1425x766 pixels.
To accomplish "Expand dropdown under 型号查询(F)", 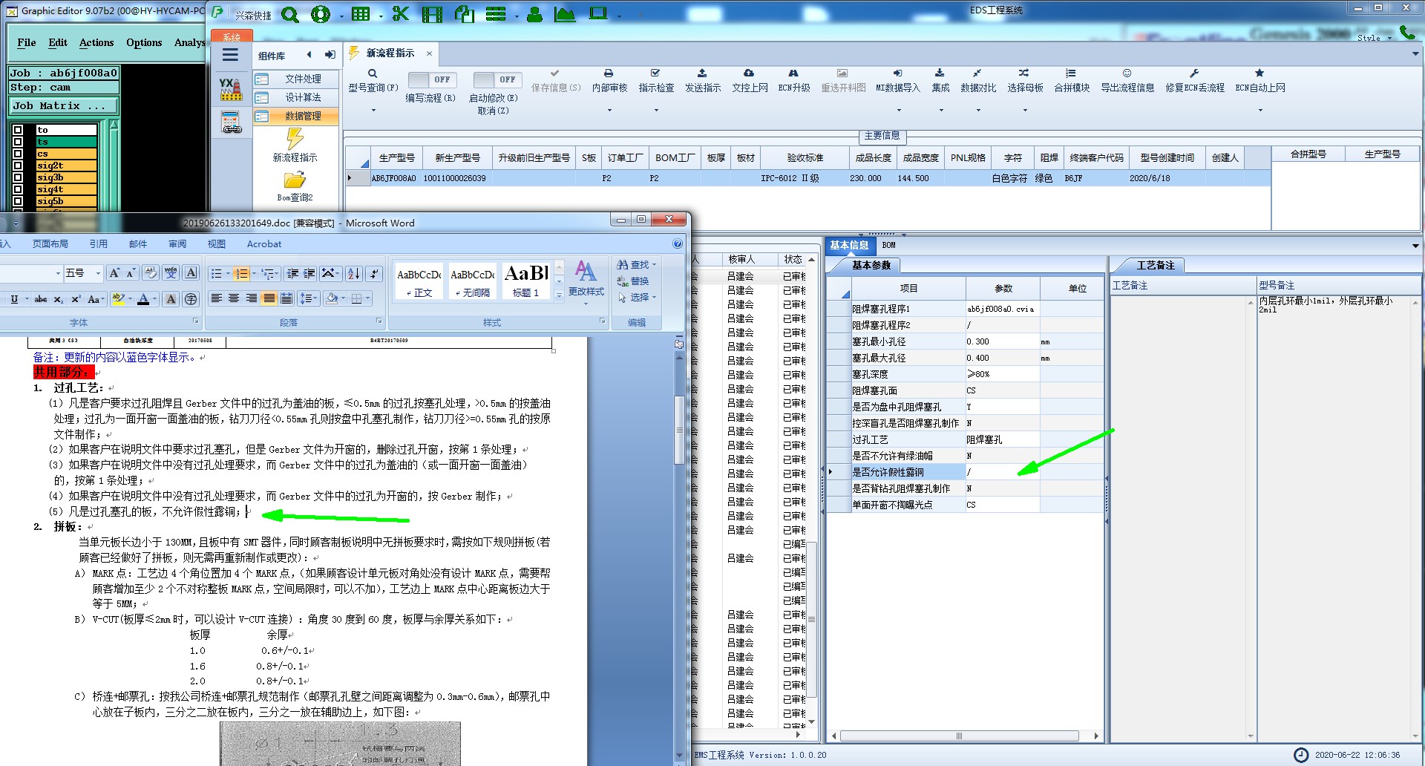I will click(373, 111).
